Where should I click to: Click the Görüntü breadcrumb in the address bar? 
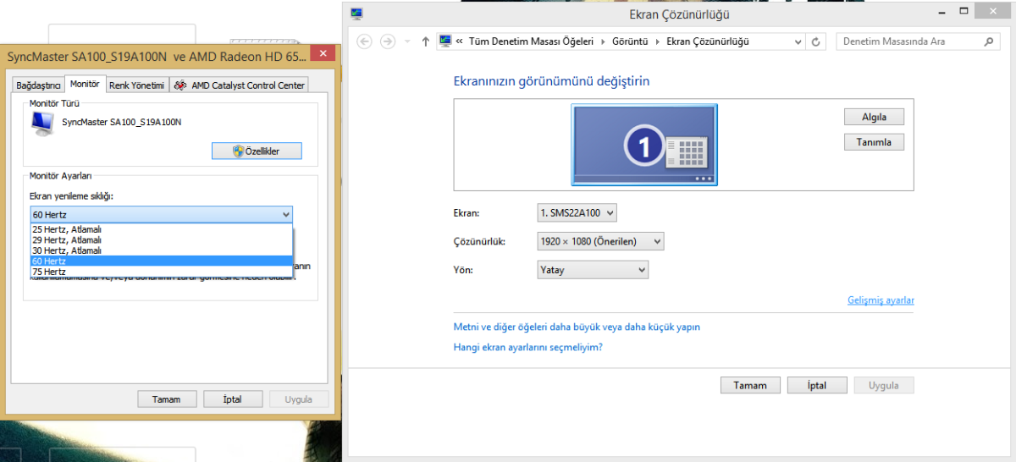click(630, 41)
